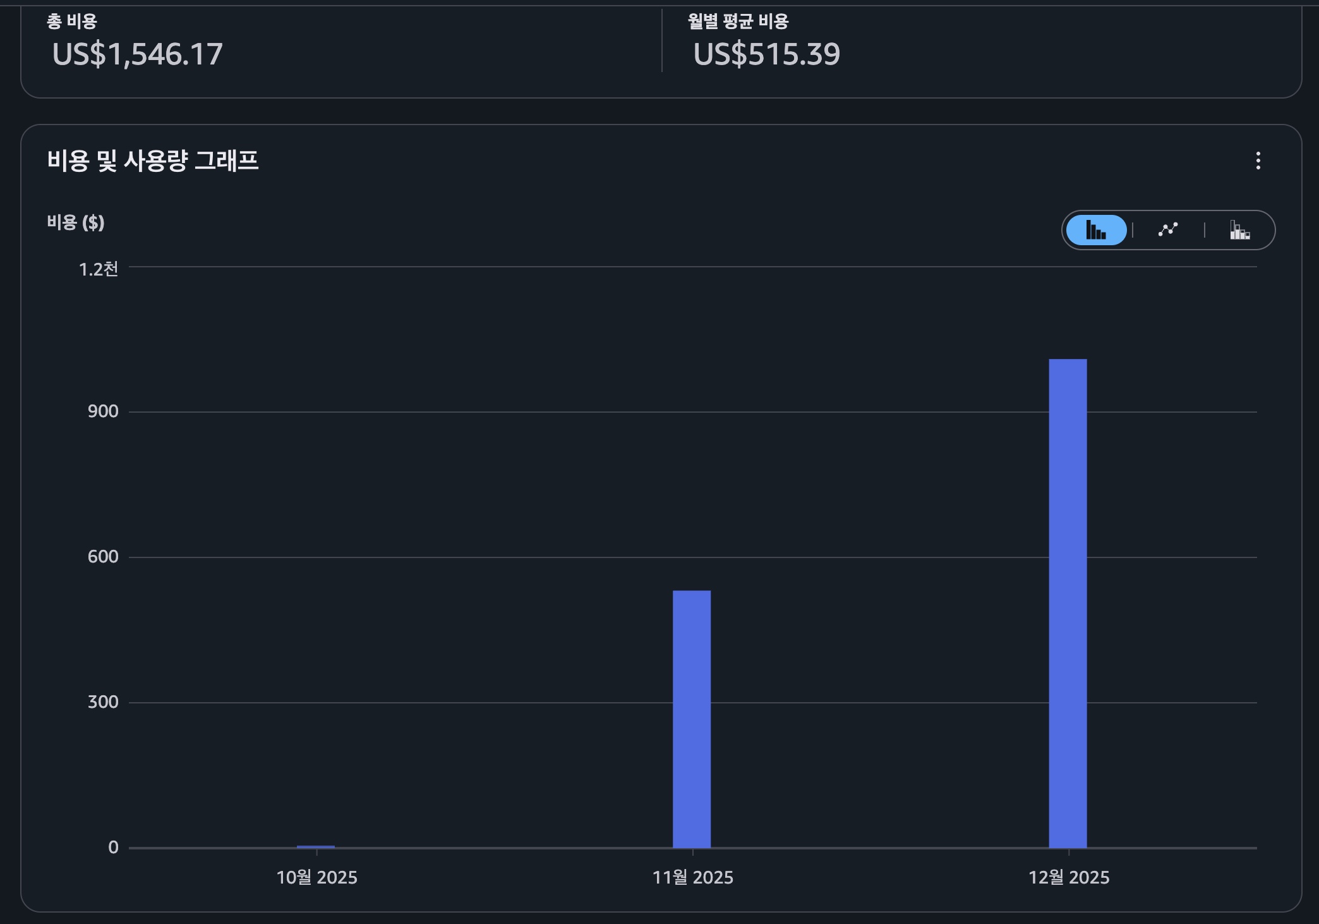Switch to the line chart view

coord(1168,230)
